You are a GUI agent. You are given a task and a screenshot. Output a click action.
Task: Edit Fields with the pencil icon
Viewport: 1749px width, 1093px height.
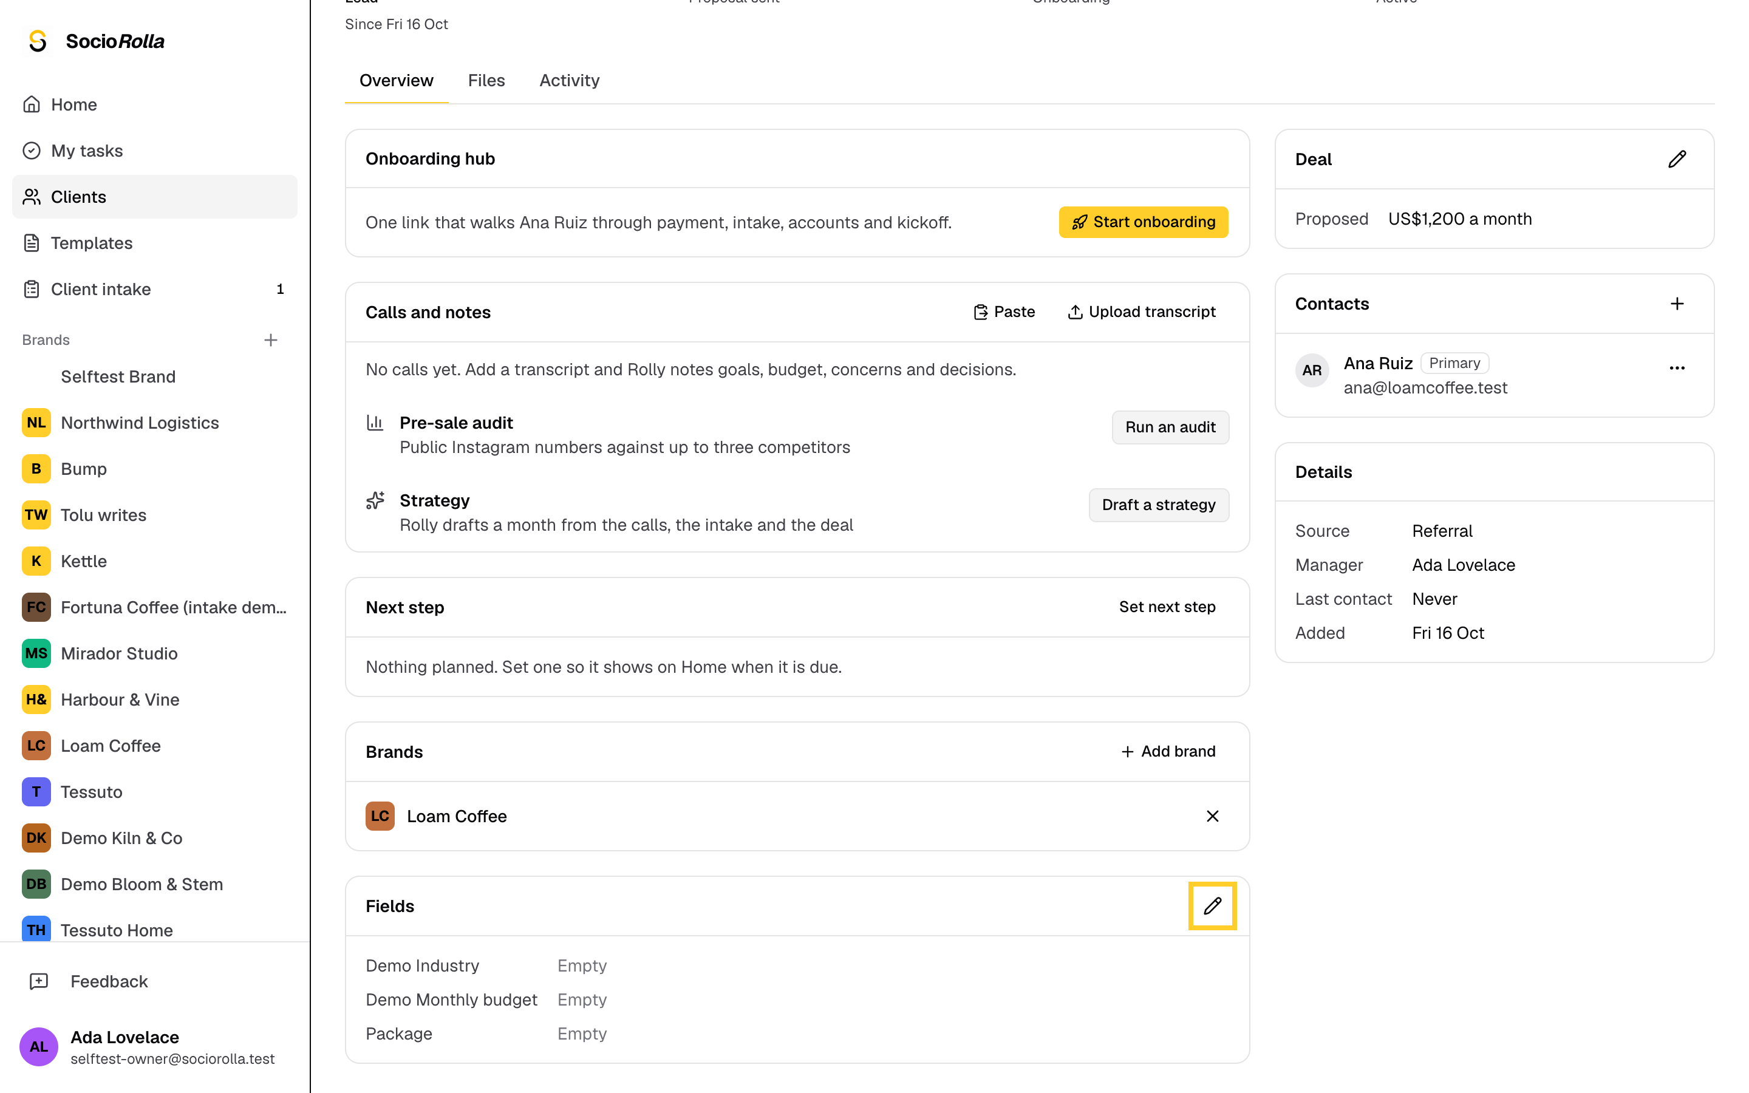pyautogui.click(x=1212, y=906)
